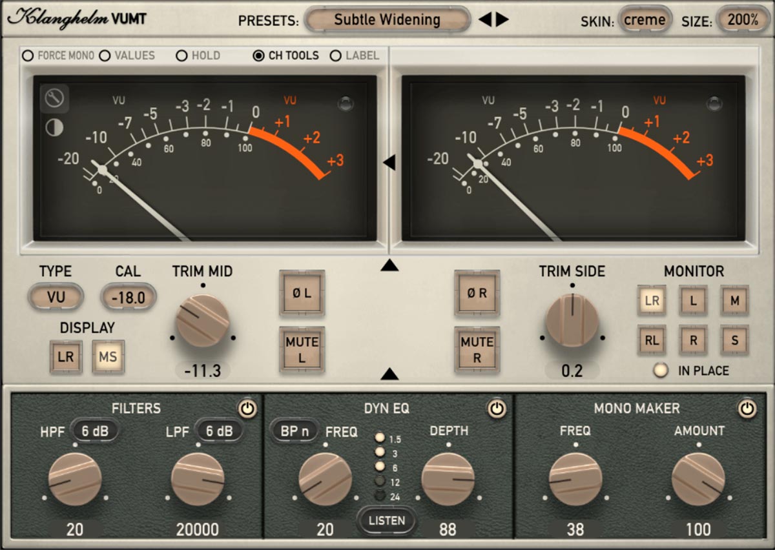This screenshot has height=550, width=775.
Task: Select next preset with right arrow
Action: (502, 19)
